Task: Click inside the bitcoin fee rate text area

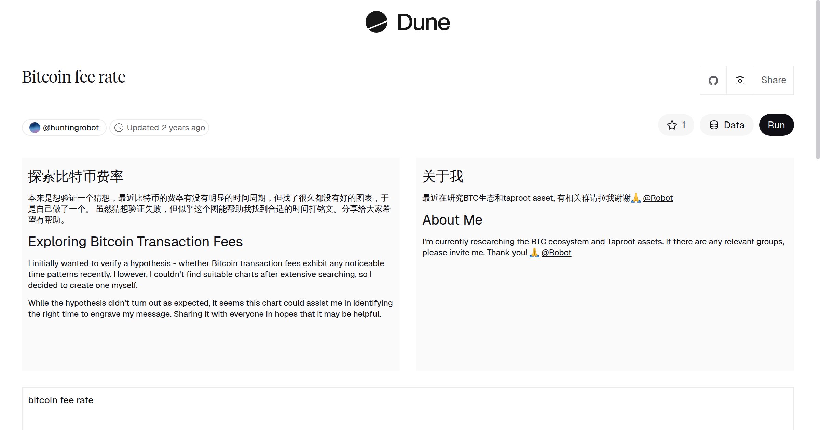Action: pos(61,400)
